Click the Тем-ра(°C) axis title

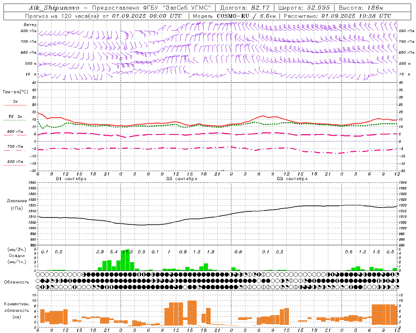(15, 92)
